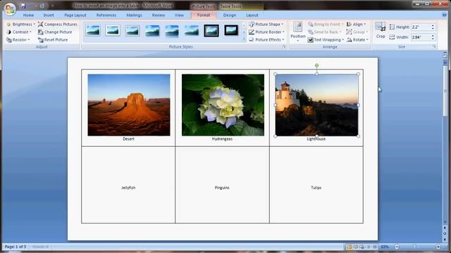Switch to the Mailings tab
This screenshot has height=253, width=451.
tap(134, 15)
